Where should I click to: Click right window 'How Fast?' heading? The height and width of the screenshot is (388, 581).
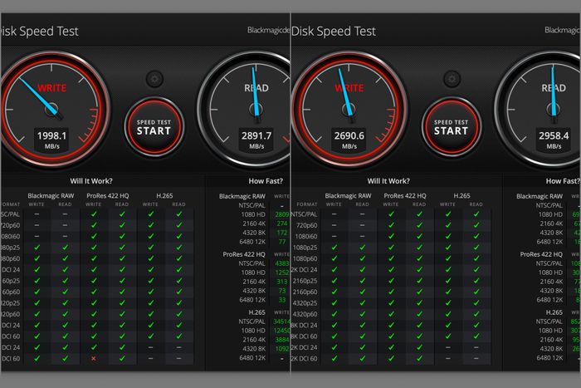coord(563,181)
